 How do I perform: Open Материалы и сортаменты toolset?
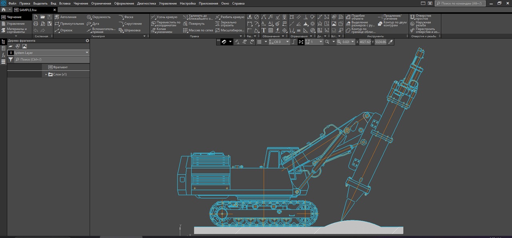pyautogui.click(x=16, y=30)
